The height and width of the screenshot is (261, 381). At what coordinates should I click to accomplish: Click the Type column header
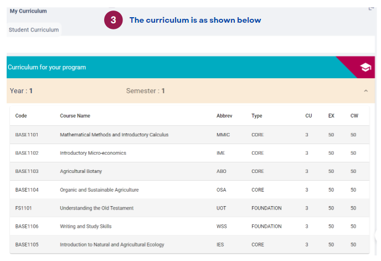(256, 116)
